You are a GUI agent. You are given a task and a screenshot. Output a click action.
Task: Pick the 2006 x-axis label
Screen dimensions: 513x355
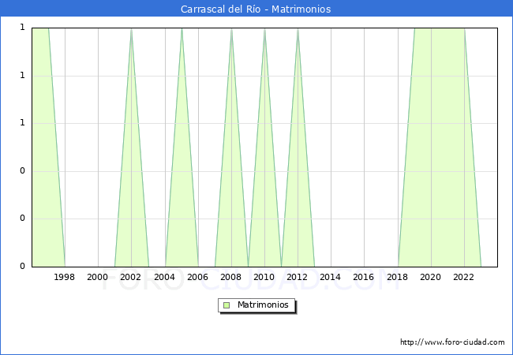[x=197, y=277]
